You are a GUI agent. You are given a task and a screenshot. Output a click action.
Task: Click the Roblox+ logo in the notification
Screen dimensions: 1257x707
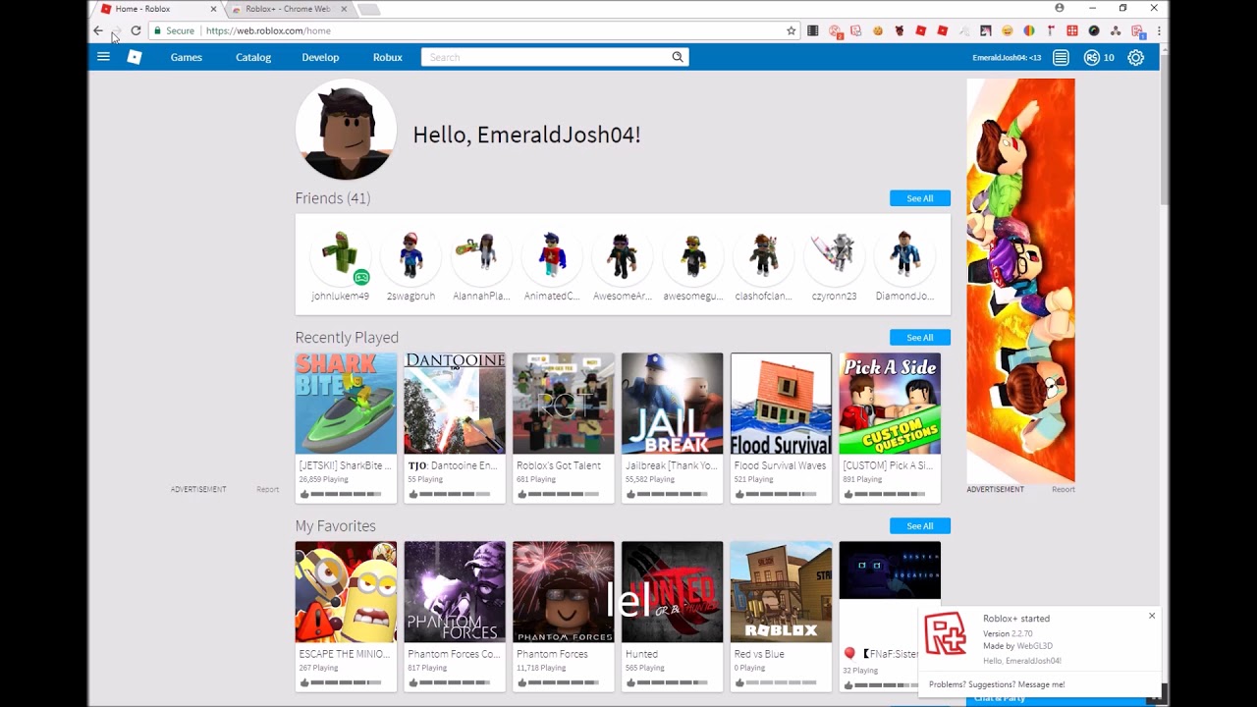point(946,633)
